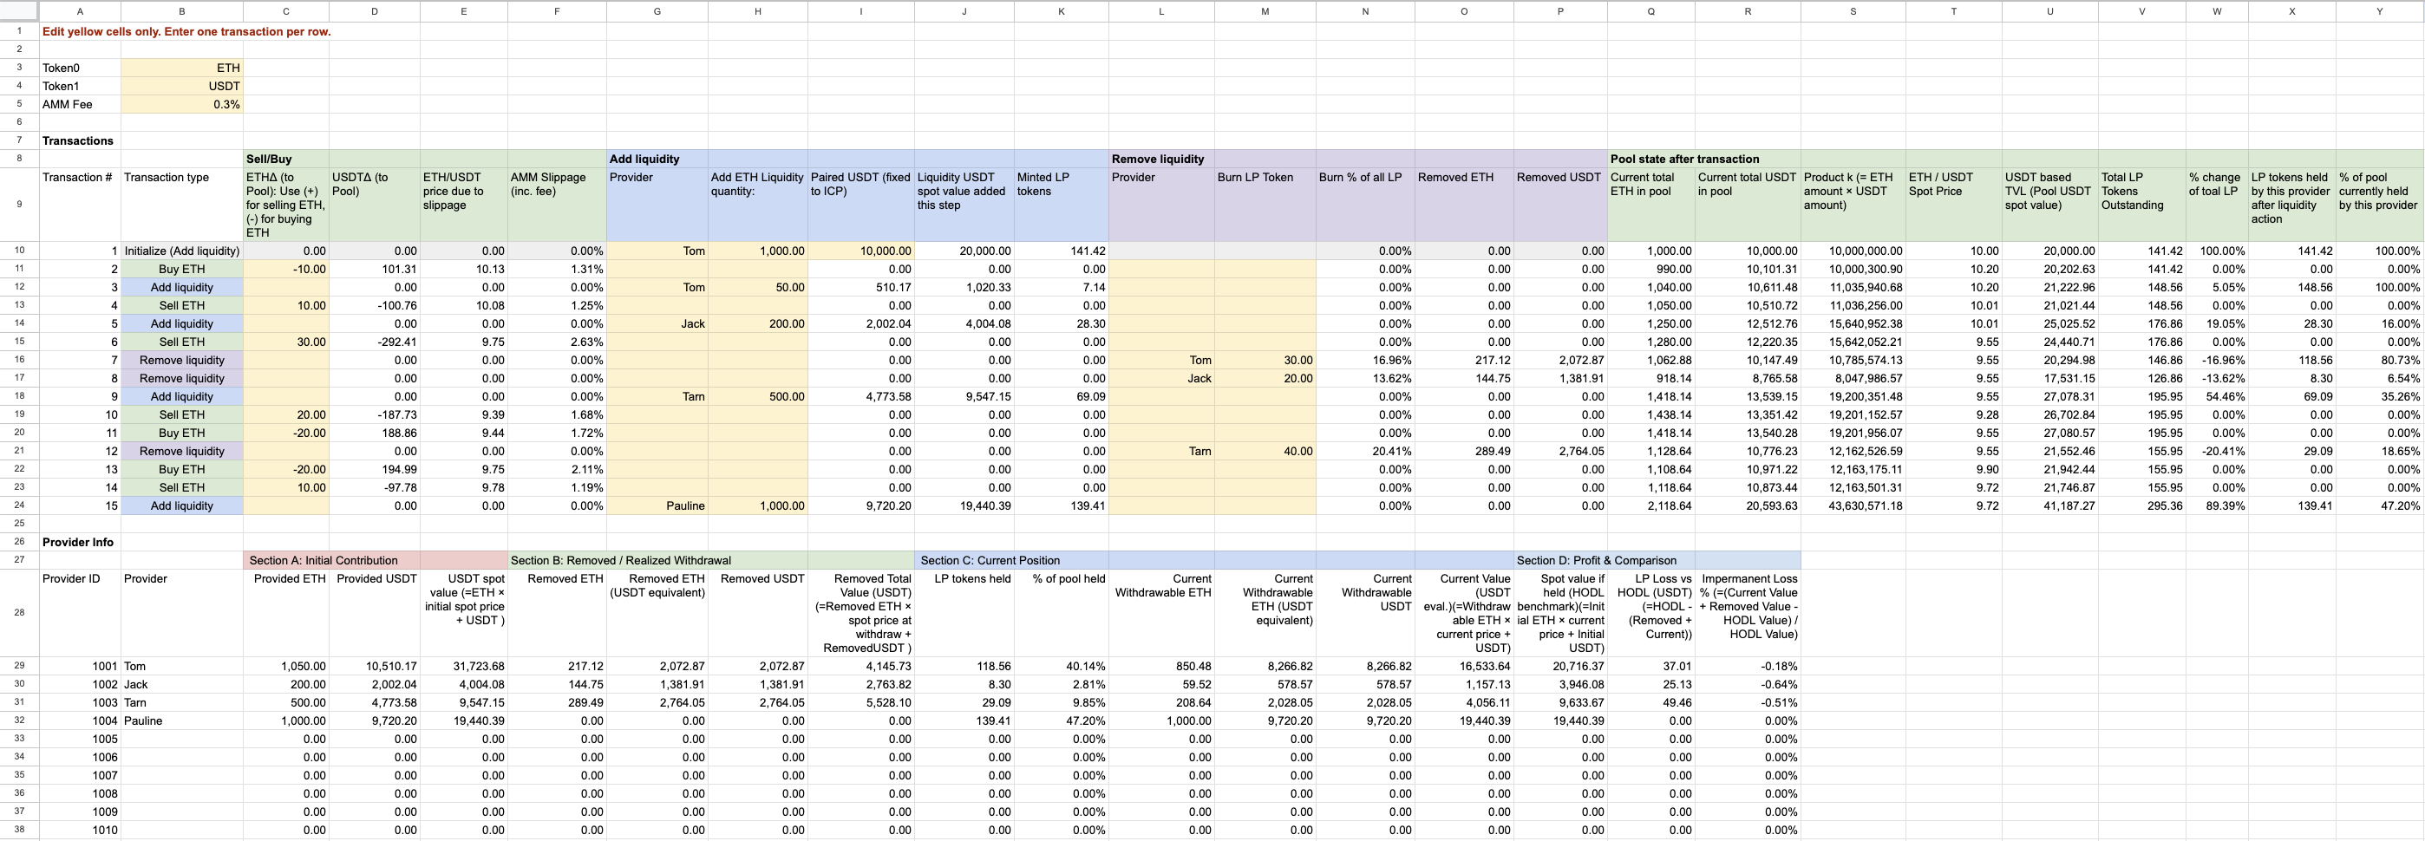Select the 'ETH / USDT Spot Price' heading
Viewport: 2425px width, 841px height.
point(1953,204)
